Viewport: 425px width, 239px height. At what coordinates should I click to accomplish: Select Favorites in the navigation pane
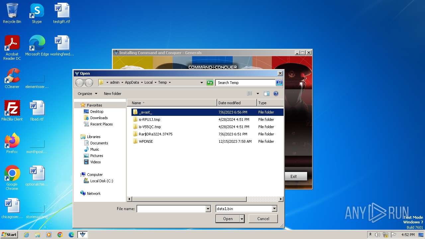point(94,105)
